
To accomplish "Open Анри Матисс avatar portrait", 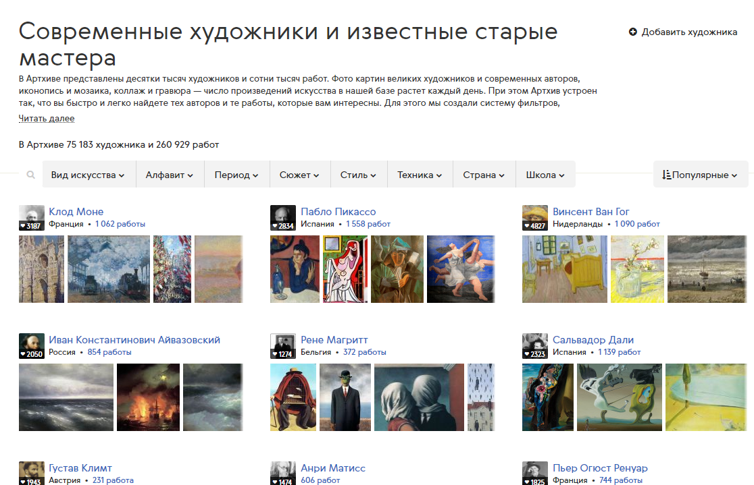I will coord(282,474).
